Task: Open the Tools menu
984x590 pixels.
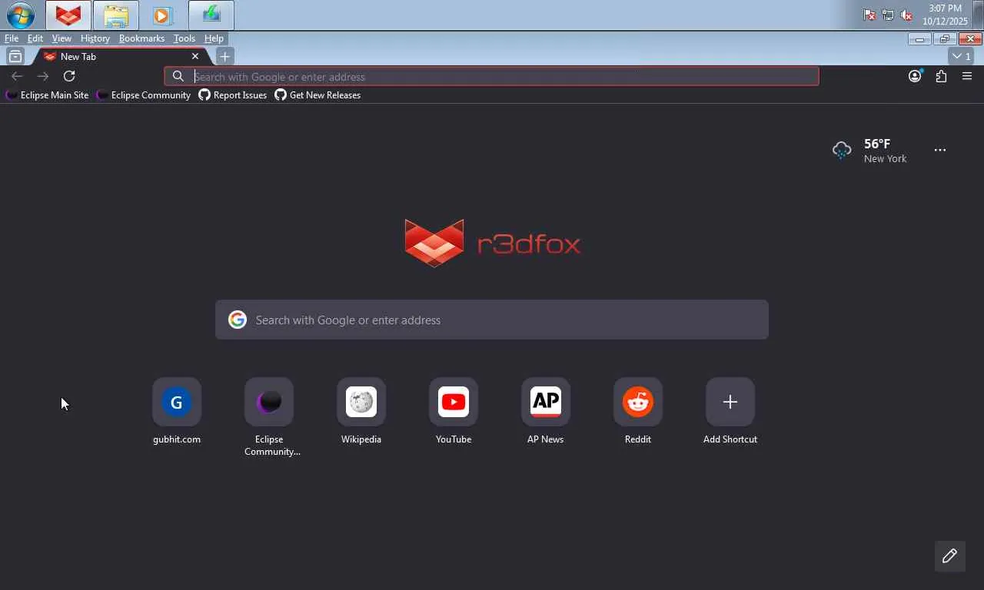Action: click(x=184, y=38)
